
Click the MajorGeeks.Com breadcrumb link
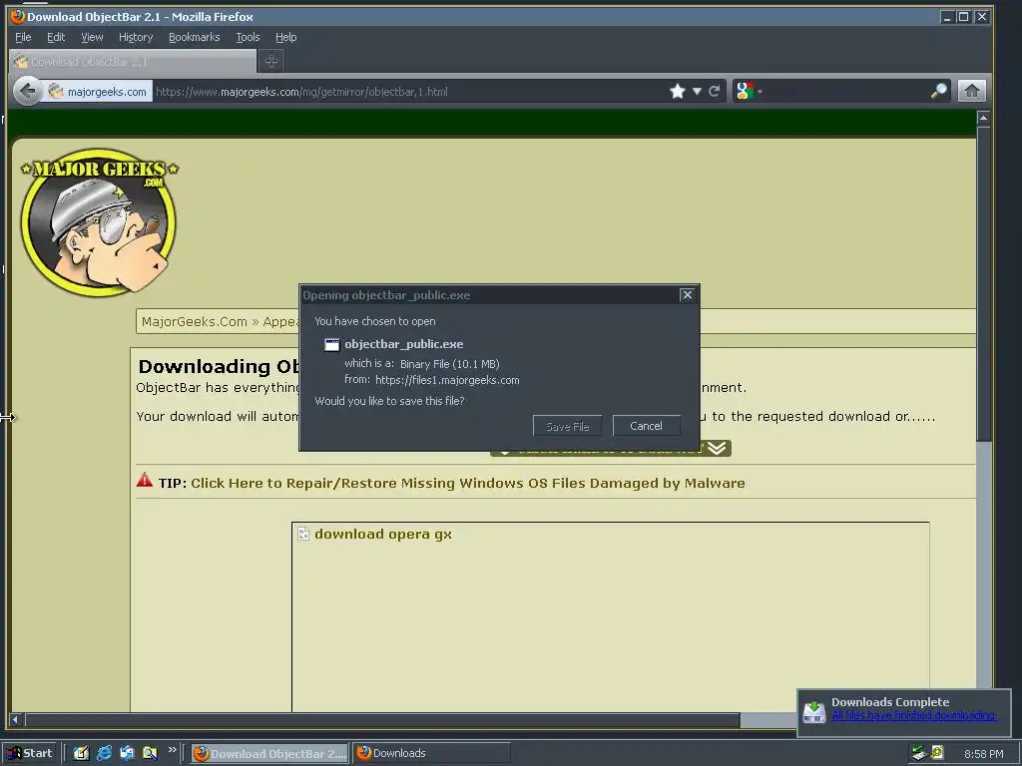pos(195,322)
